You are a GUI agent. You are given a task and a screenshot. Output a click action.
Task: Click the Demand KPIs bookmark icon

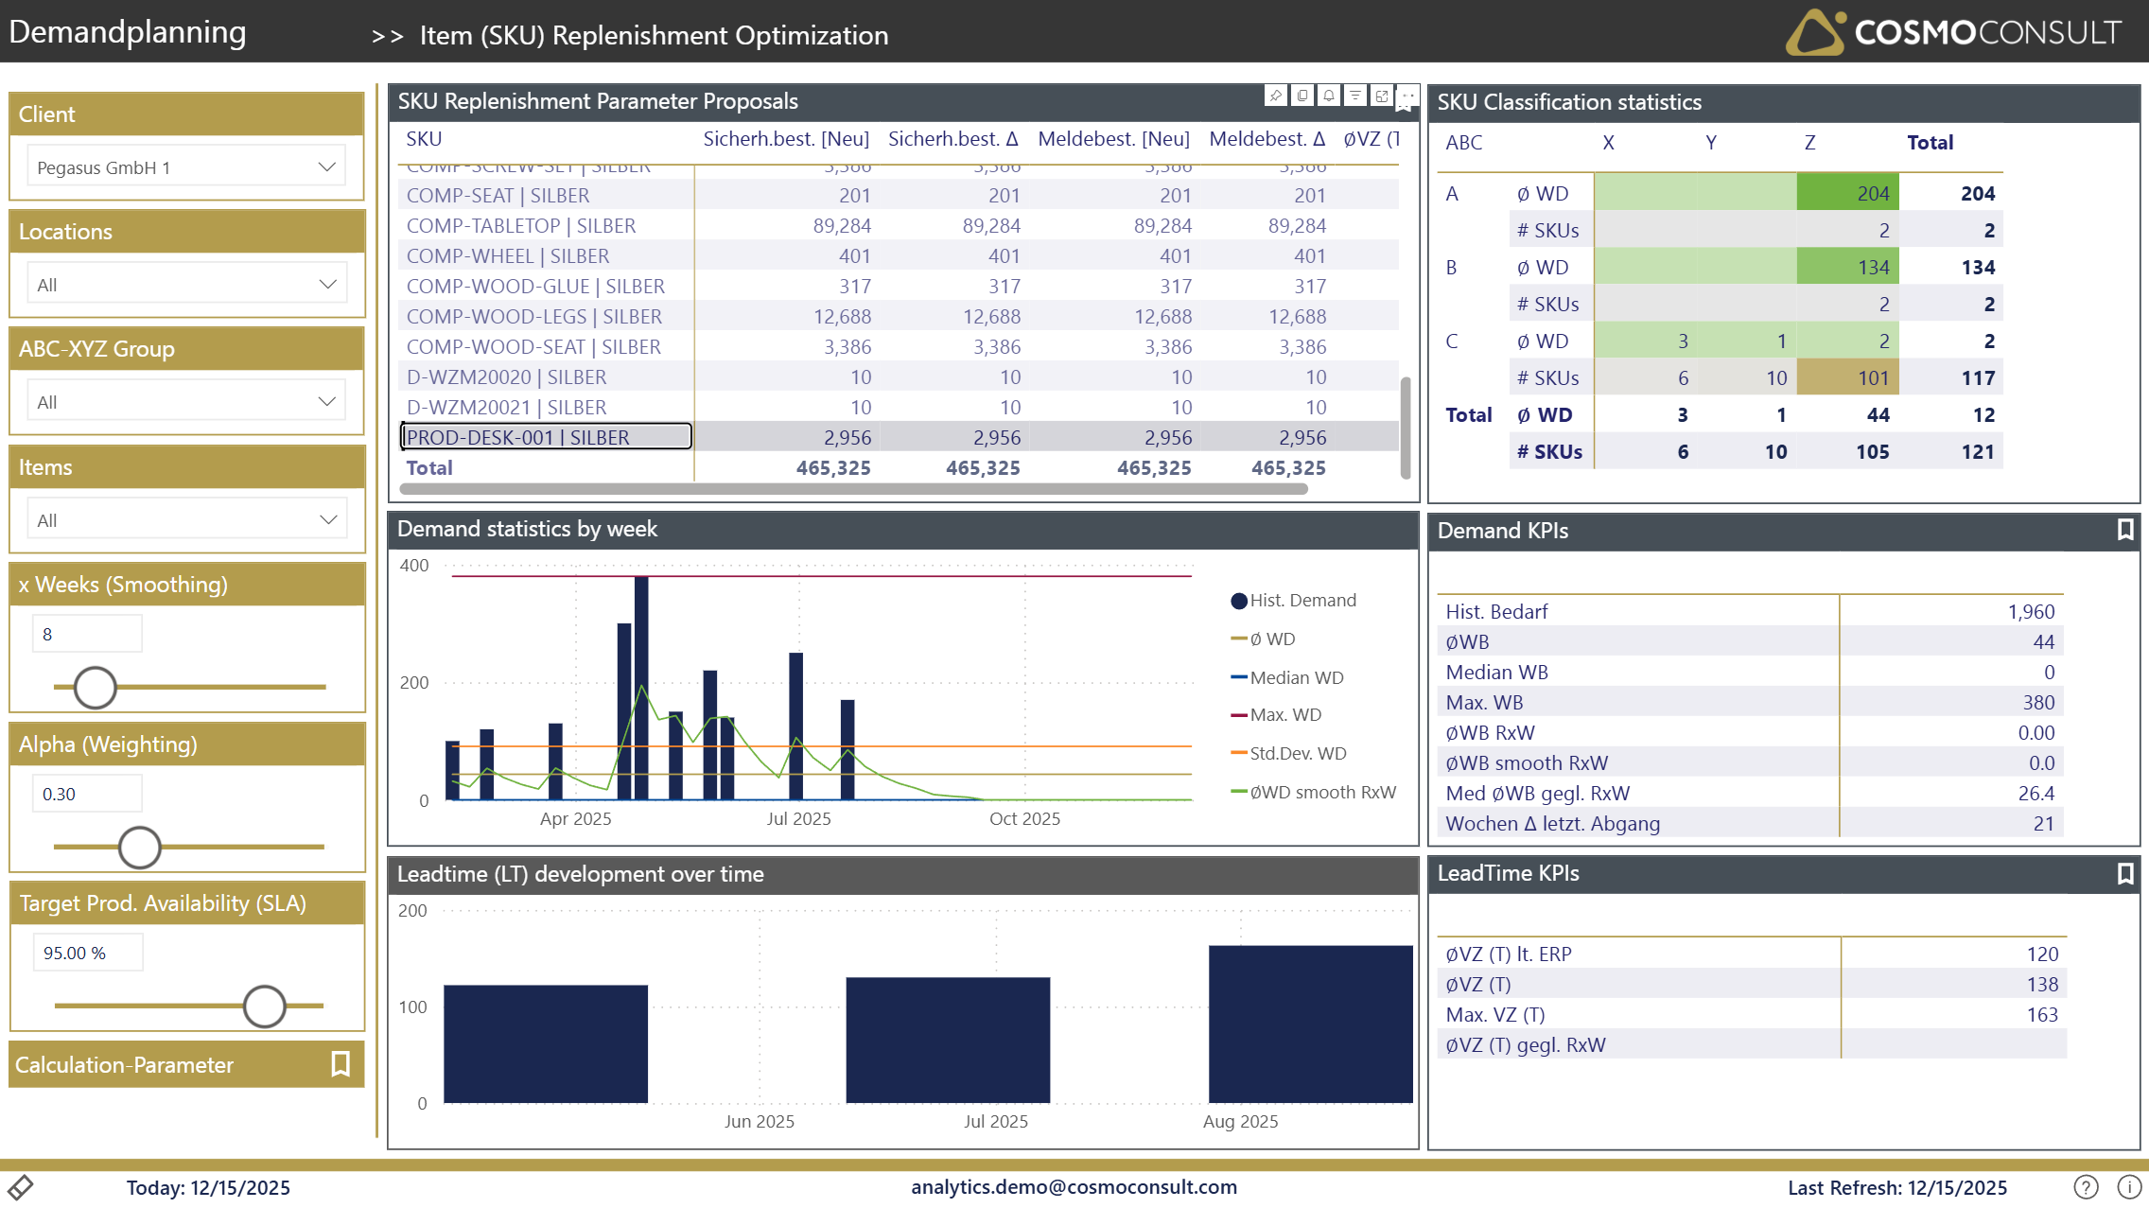pos(2124,530)
